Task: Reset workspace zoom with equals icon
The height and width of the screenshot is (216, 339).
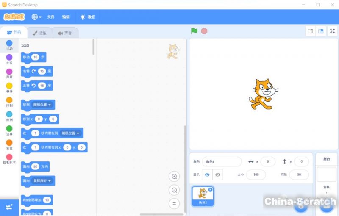Action: point(174,204)
